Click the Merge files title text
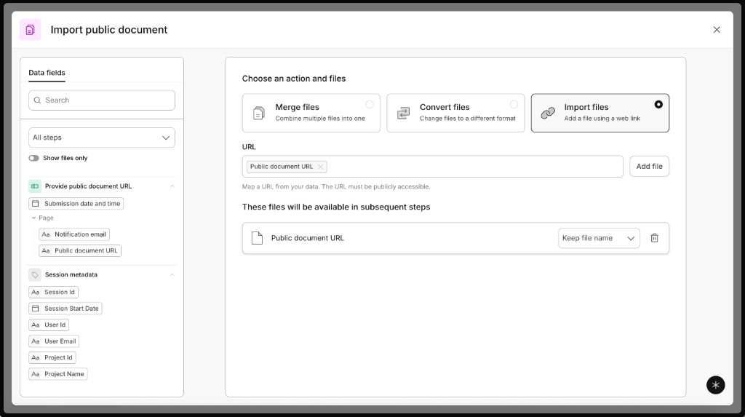Screen dimensions: 745x417 [298, 108]
